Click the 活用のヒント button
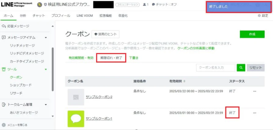Screen dimensions: 273x130 (106, 34)
